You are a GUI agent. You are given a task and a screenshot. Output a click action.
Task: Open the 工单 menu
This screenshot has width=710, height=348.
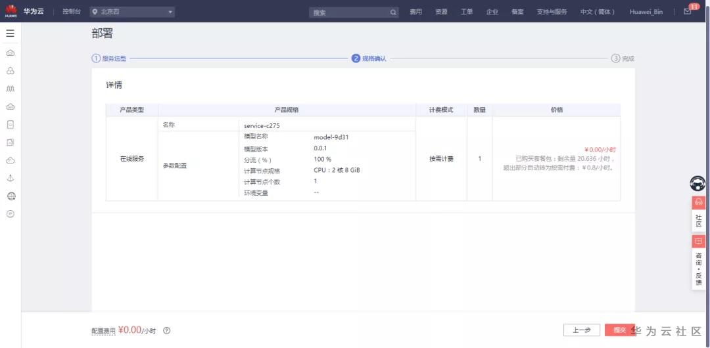point(467,12)
